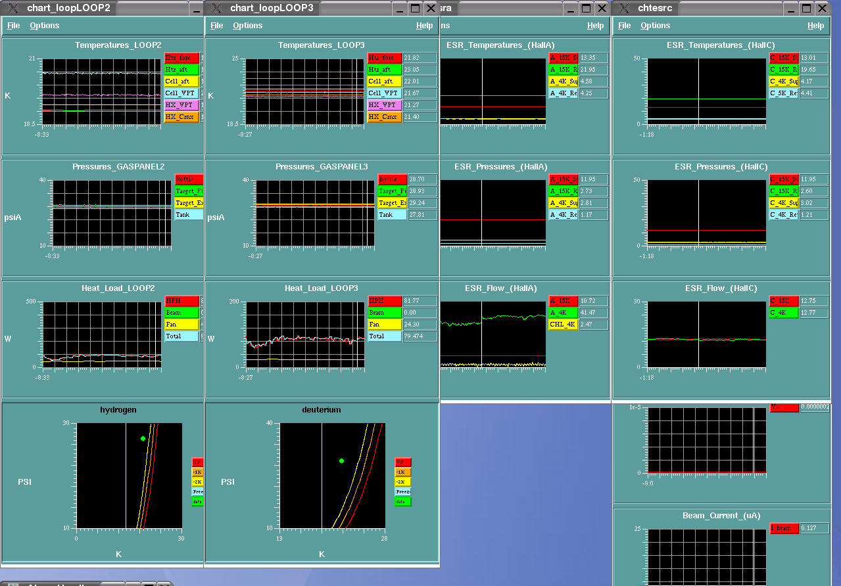Click the green data point in deuterium plot
The width and height of the screenshot is (841, 586).
click(341, 461)
